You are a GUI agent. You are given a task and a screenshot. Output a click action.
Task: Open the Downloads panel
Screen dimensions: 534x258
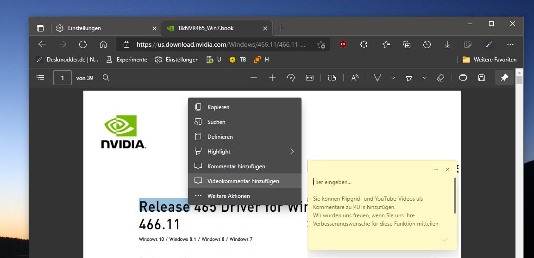point(447,44)
